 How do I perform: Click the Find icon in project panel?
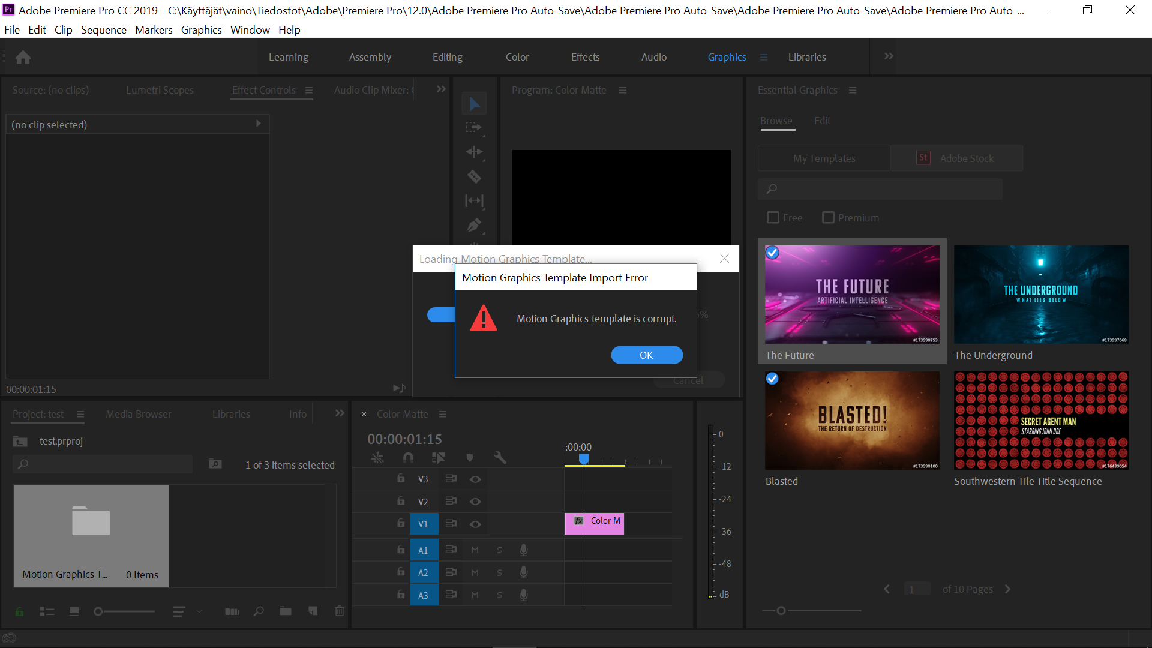click(x=259, y=611)
